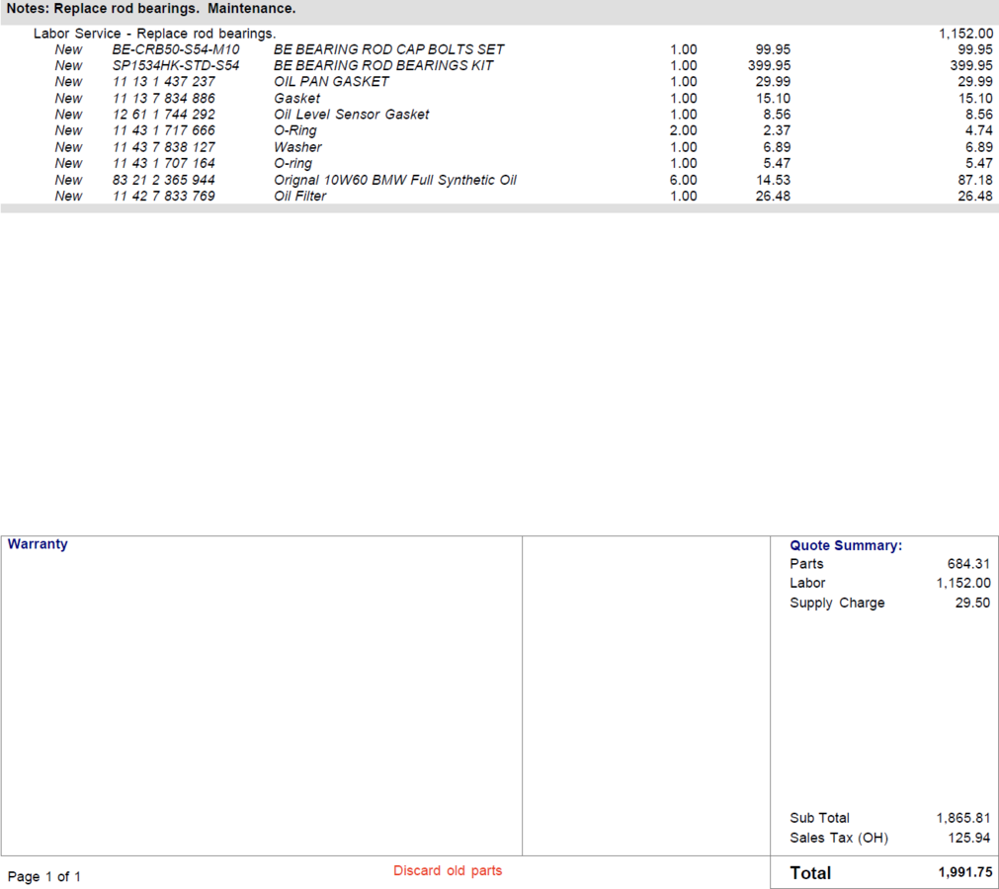This screenshot has height=889, width=999.
Task: Click the Supply Charge label
Action: pos(837,603)
